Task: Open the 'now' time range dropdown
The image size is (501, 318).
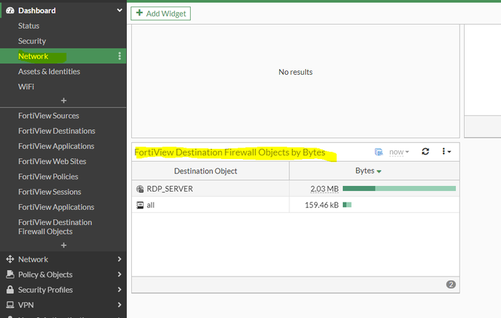Action: [399, 152]
